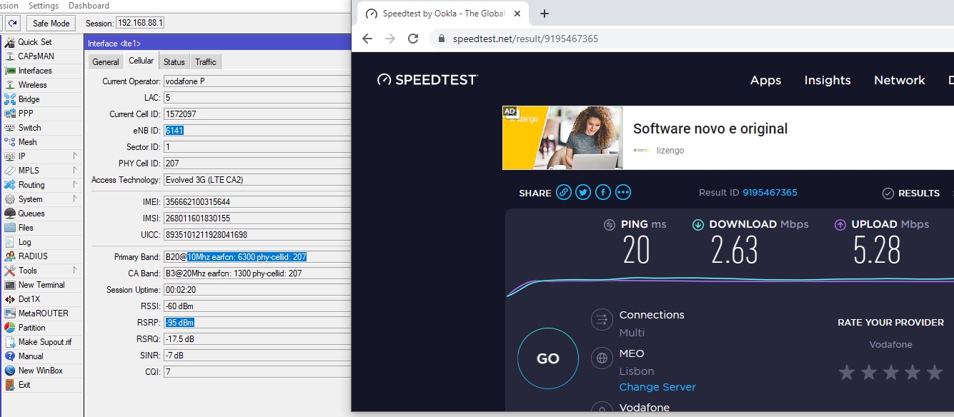Click Make Supout.rif
Viewport: 954px width, 417px height.
[x=45, y=342]
